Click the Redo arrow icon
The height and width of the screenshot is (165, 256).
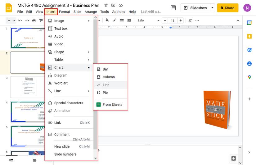tap(27, 21)
